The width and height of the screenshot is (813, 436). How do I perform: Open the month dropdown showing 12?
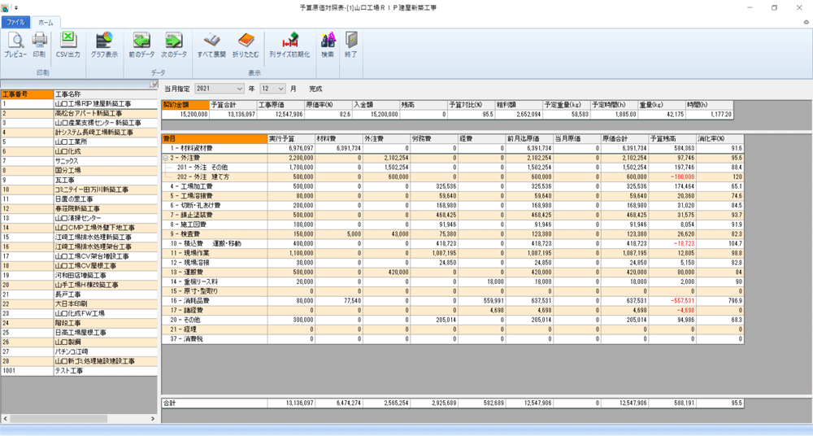coord(281,88)
